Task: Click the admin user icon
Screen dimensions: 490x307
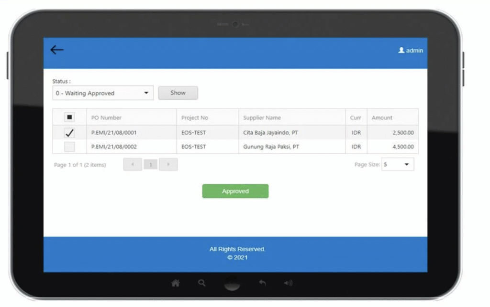Action: click(401, 50)
